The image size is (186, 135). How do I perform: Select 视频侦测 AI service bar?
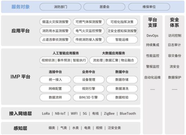click(64, 60)
